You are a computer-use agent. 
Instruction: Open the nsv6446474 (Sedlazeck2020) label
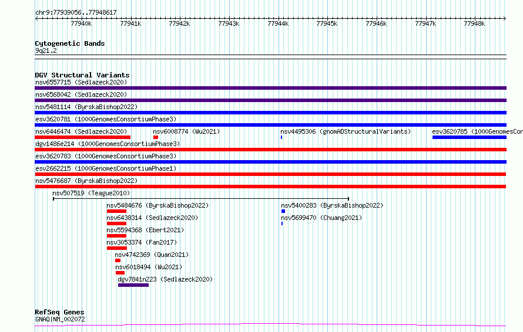[81, 131]
